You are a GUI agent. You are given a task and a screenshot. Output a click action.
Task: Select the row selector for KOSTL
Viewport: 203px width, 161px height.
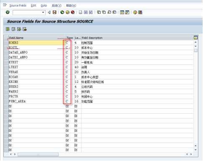[x=6, y=48]
